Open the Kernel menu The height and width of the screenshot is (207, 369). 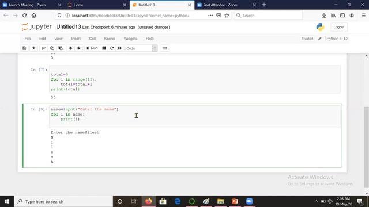[110, 39]
